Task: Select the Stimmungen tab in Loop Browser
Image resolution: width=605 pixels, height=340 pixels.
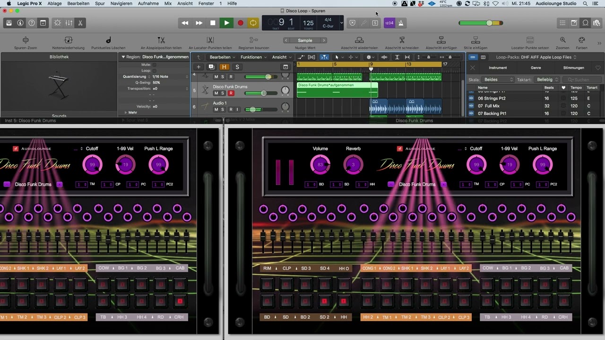Action: (573, 68)
